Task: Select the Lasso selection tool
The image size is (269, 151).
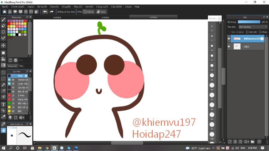Action: [x=3, y=79]
